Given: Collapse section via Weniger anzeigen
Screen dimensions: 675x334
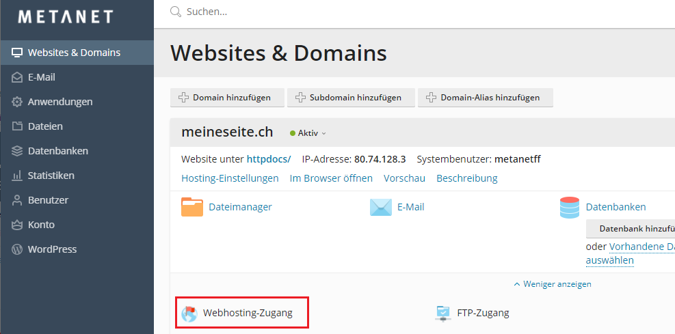Looking at the screenshot, I should (x=553, y=284).
